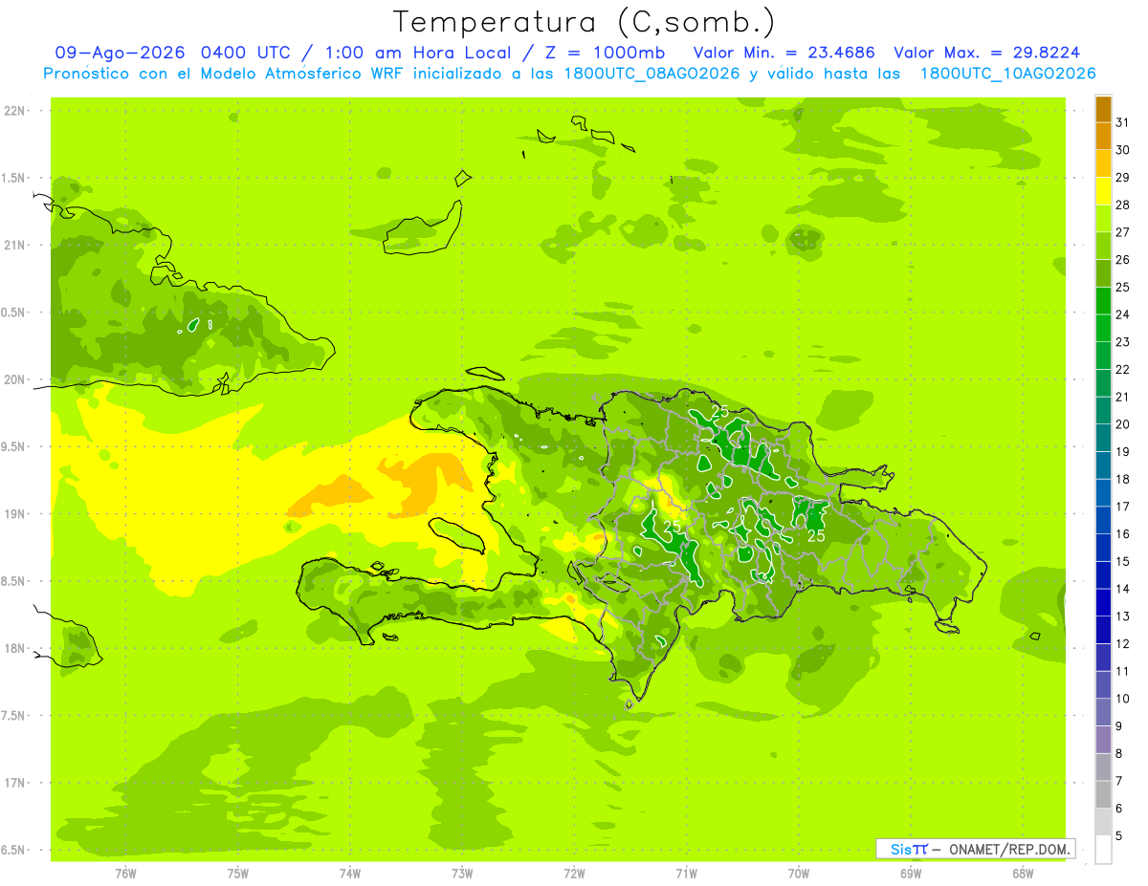The height and width of the screenshot is (886, 1148).
Task: Click the '73W' longitude axis label
Action: tap(462, 873)
